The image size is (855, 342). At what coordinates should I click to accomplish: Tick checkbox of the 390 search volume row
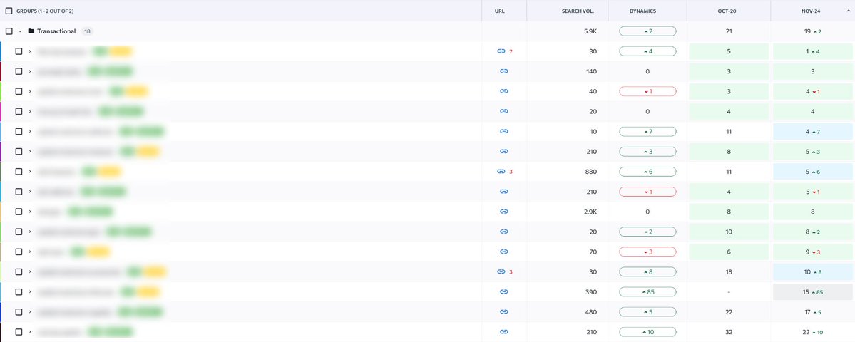pyautogui.click(x=19, y=292)
